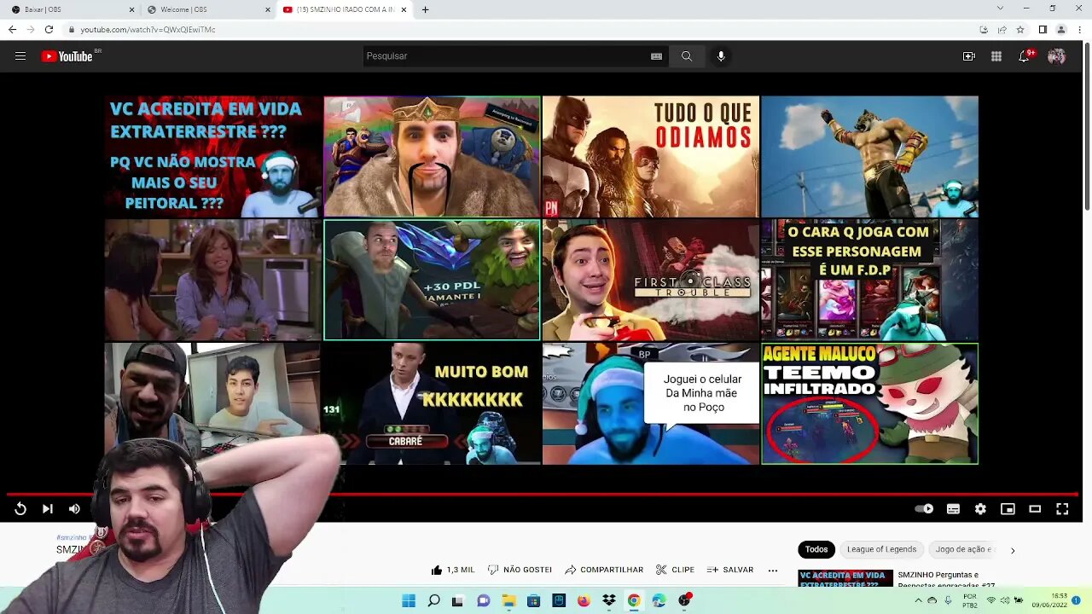Open the AGENTE MALUCO TEEMO INFILTRADO thumbnail

(869, 403)
